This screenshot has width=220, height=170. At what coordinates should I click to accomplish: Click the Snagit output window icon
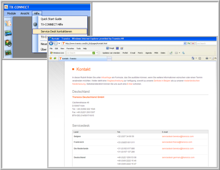pos(122,48)
